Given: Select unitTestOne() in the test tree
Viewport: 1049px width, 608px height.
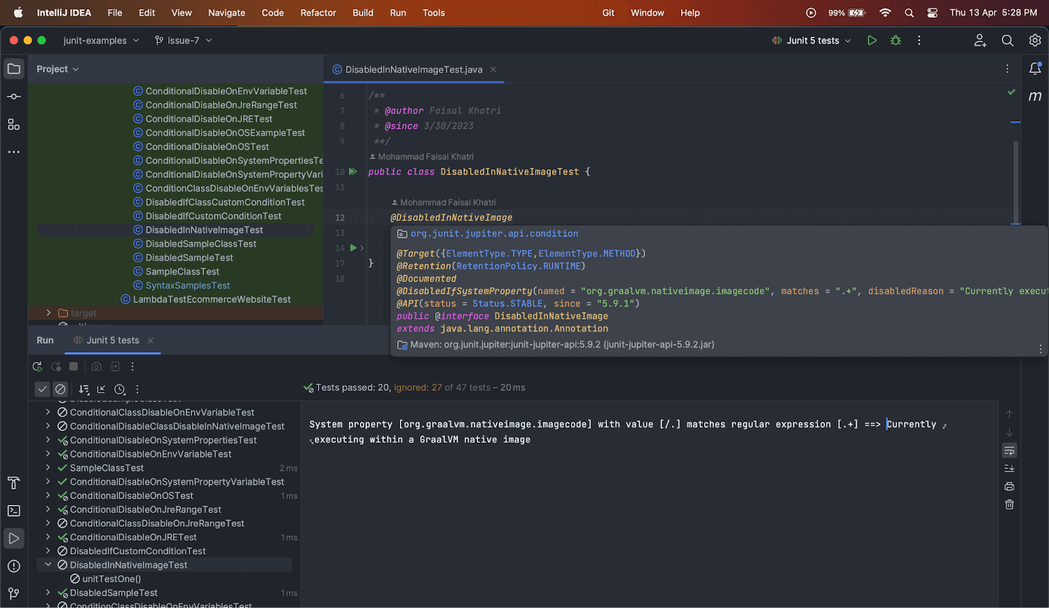Looking at the screenshot, I should click(110, 578).
